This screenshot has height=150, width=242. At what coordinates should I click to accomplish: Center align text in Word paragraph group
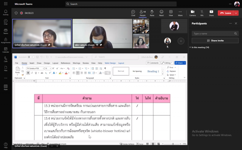point(78,73)
